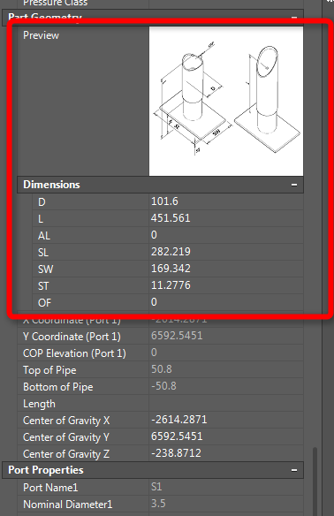
Task: Edit the ST value 11.2776
Action: click(x=226, y=285)
